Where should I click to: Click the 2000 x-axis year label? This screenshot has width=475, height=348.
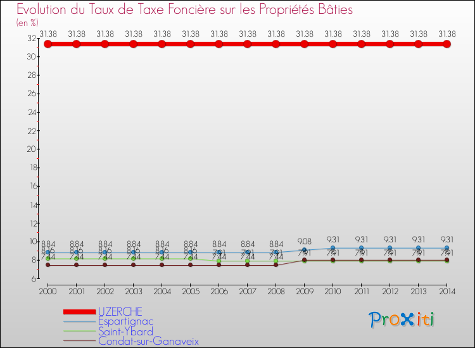point(48,292)
